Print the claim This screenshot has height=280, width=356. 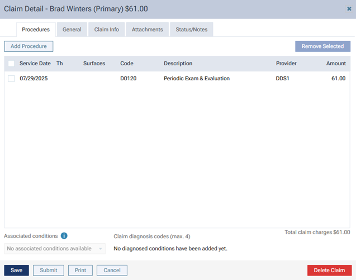pyautogui.click(x=80, y=271)
